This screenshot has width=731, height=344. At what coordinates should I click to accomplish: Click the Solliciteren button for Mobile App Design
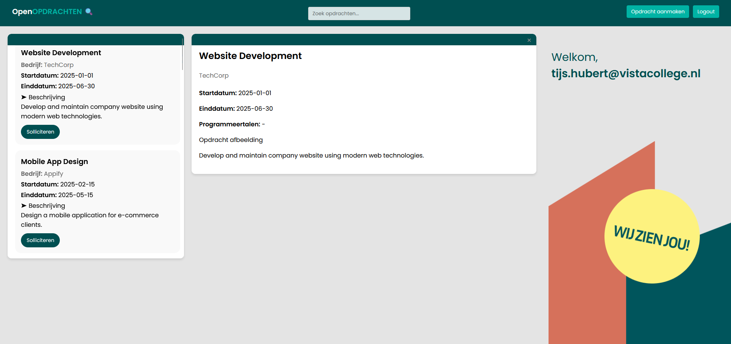40,240
